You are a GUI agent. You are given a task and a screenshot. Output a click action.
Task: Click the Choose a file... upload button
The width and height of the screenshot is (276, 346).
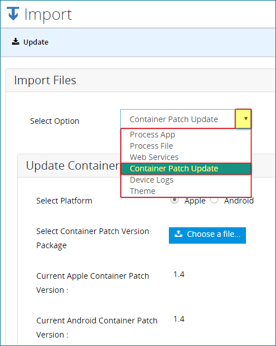click(x=207, y=235)
